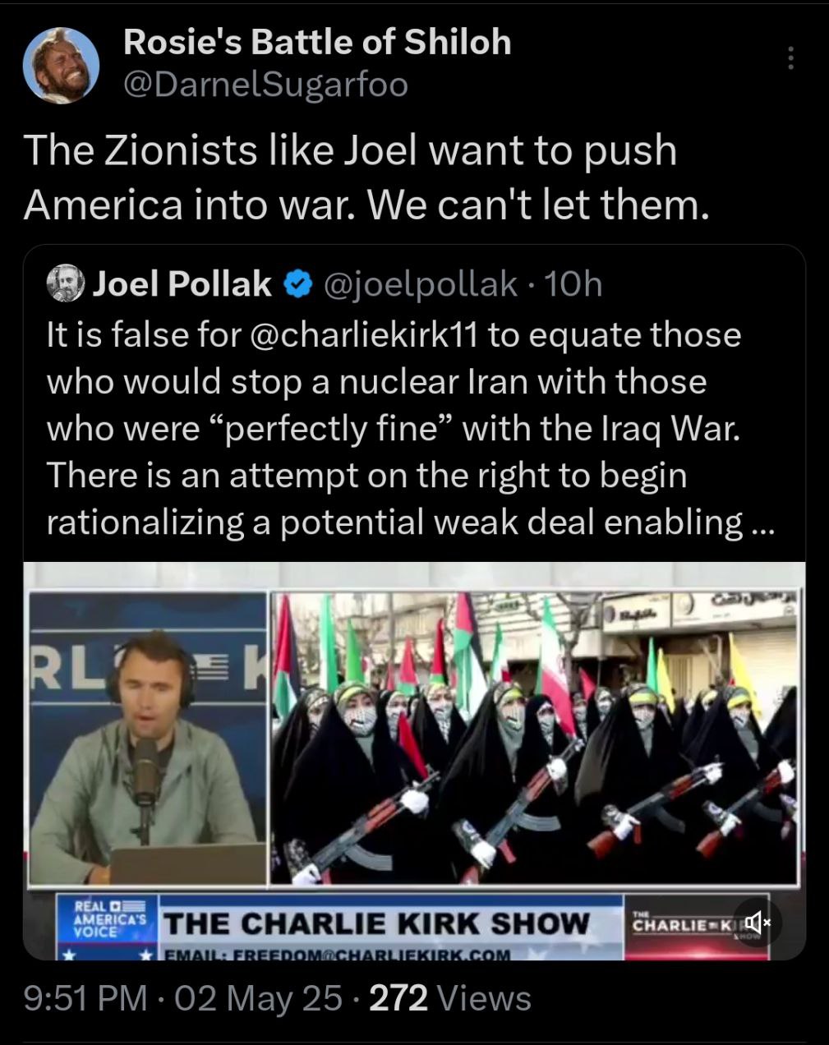Open Rosie's Battle of Shiloh profile avatar
Screen dimensions: 829x1045
click(x=61, y=64)
